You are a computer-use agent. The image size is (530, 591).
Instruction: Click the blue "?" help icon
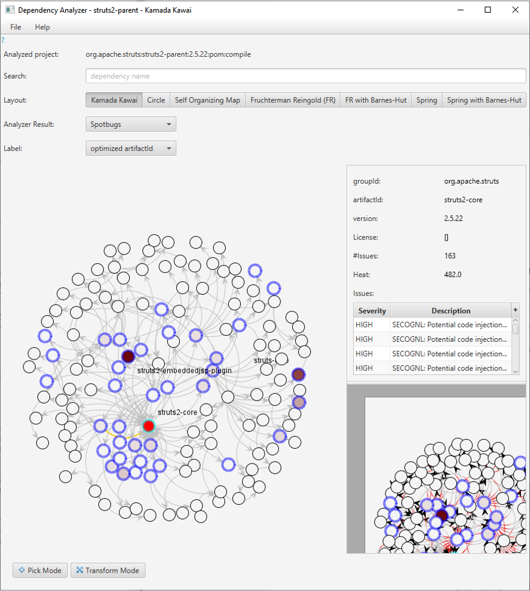[x=3, y=40]
